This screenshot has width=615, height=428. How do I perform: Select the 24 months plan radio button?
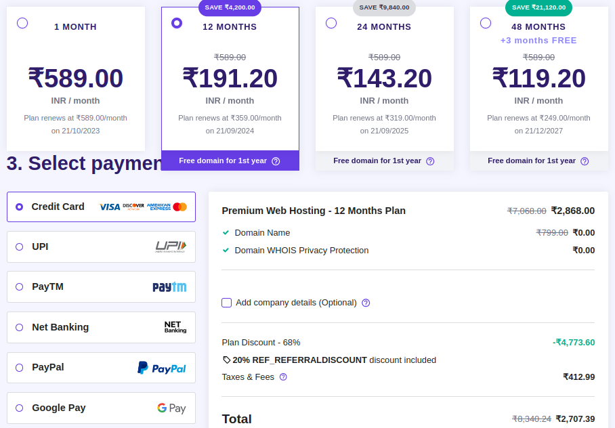coord(331,23)
